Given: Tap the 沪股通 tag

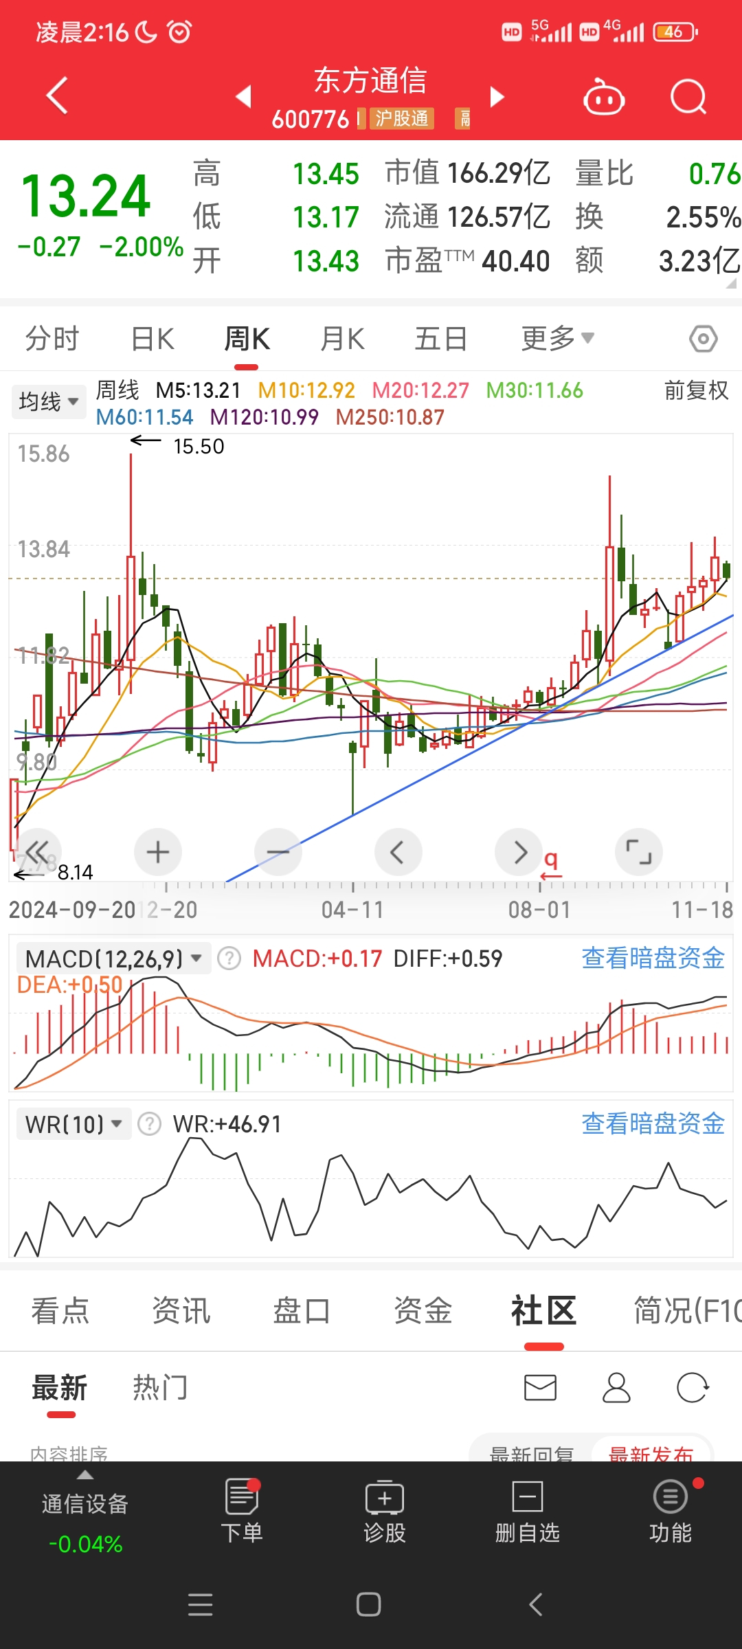Looking at the screenshot, I should click(402, 119).
